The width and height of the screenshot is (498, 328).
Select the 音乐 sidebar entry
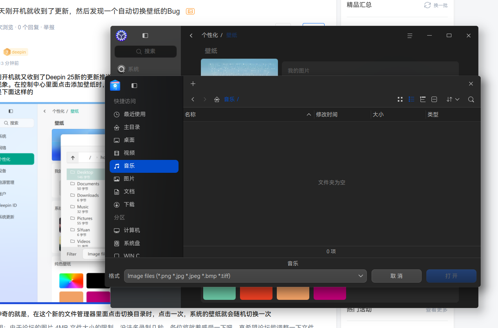click(144, 166)
